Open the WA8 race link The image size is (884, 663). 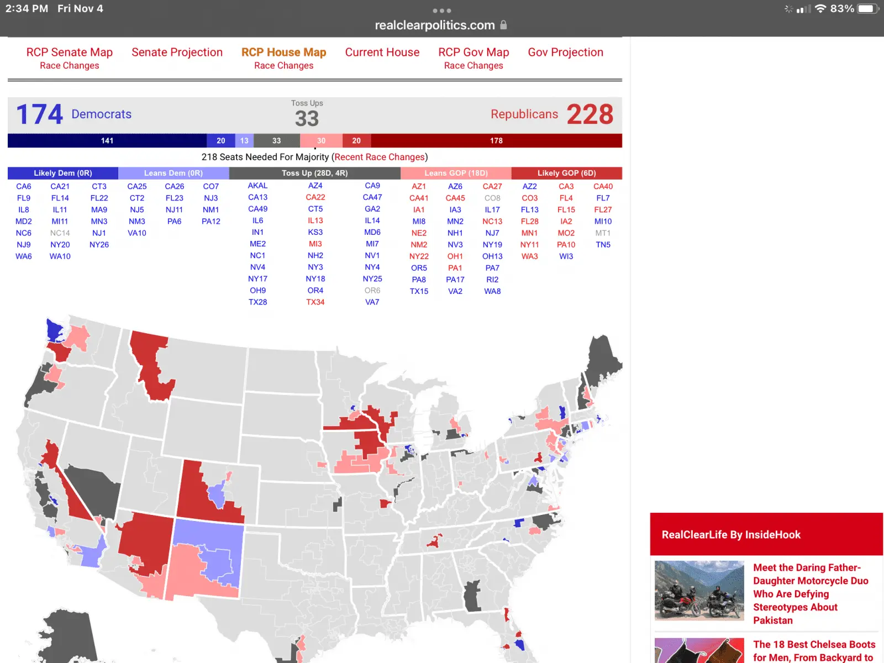click(x=492, y=291)
